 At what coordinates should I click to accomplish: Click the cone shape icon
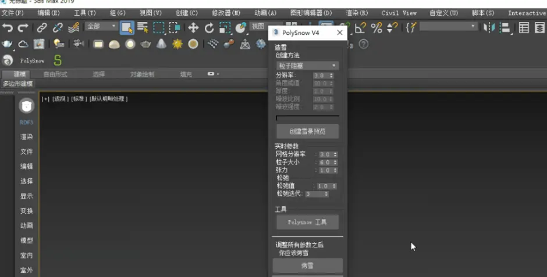[161, 44]
